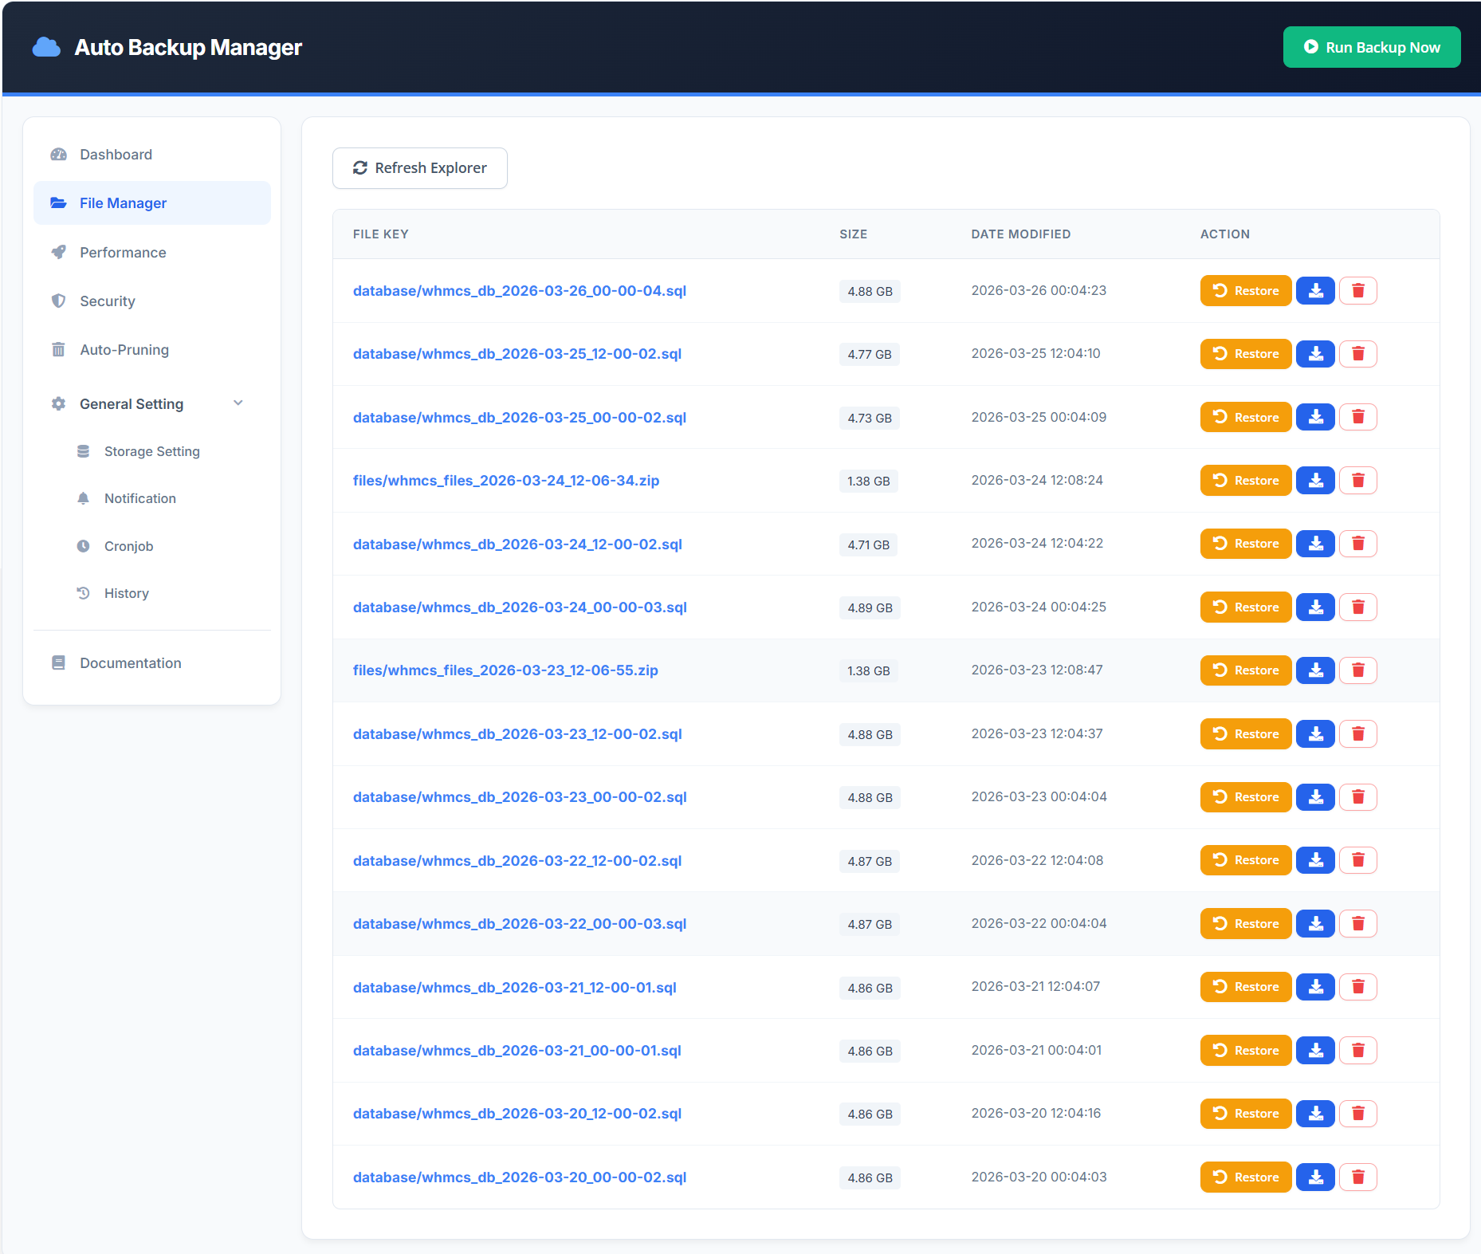Click the Date Modified column header
The height and width of the screenshot is (1254, 1481).
pyautogui.click(x=1020, y=234)
